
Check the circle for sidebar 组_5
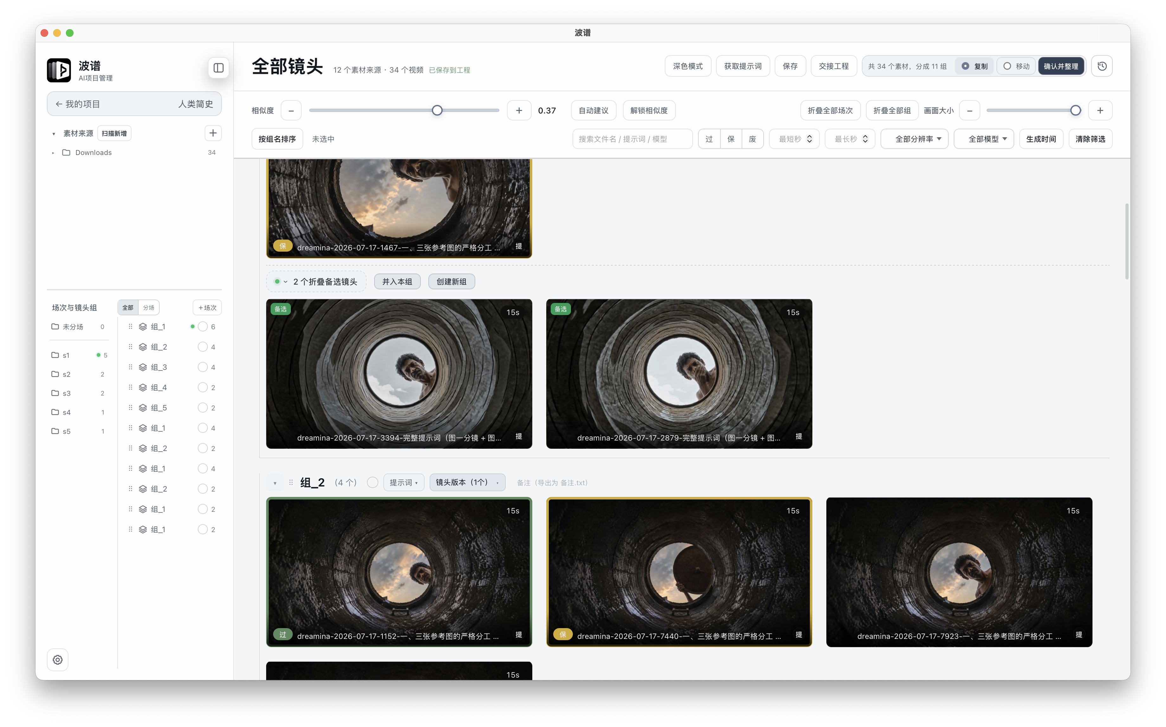point(203,408)
